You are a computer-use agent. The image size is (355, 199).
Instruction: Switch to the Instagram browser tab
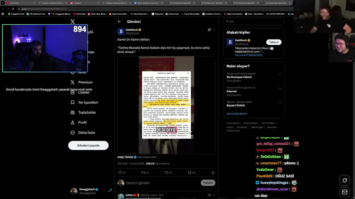point(85,3)
